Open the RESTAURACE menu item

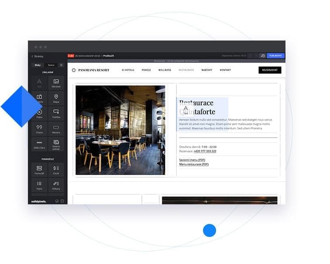186,70
